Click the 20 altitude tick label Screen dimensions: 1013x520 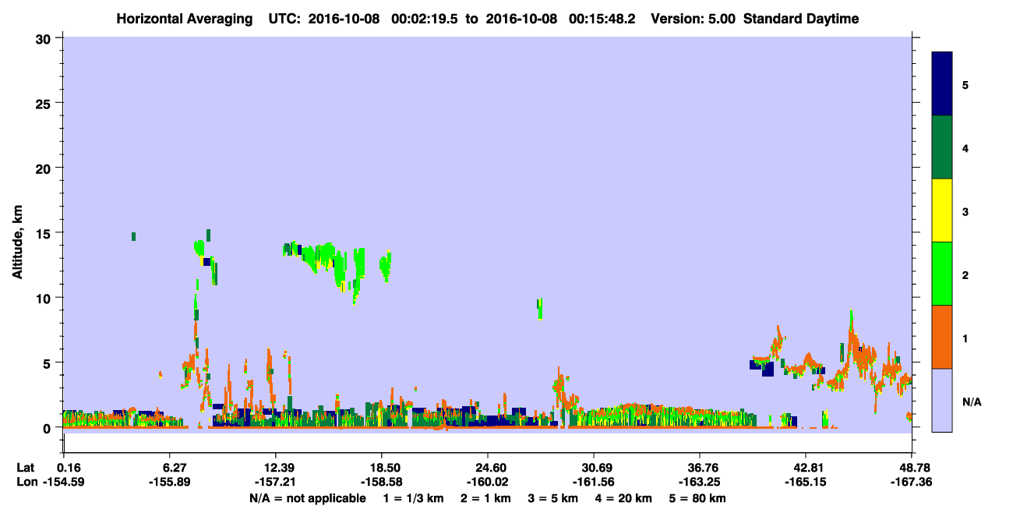45,168
